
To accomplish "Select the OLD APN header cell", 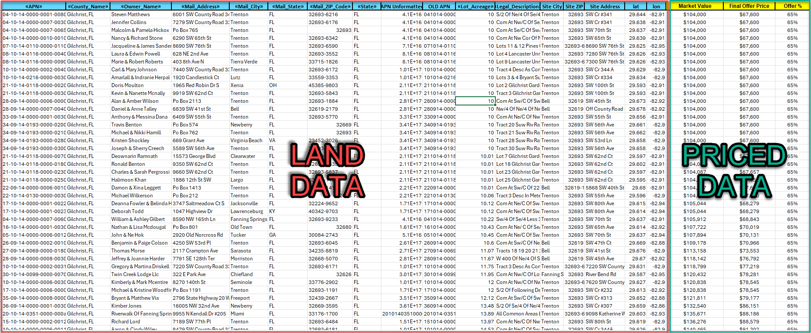I will 439,7.
